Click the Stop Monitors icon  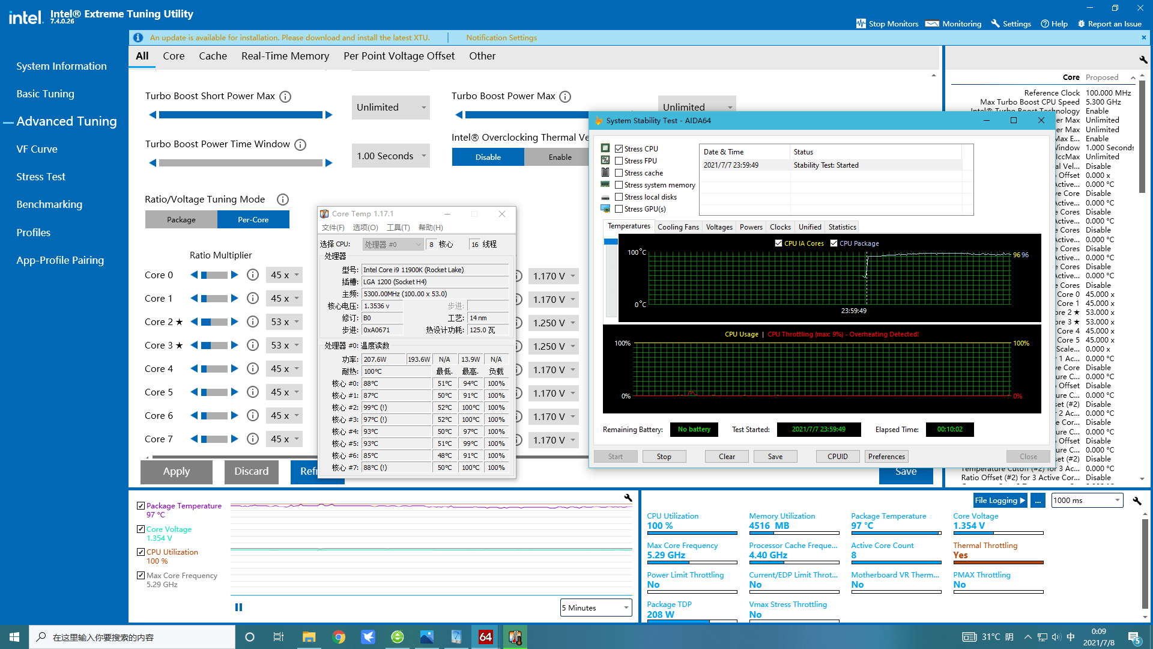click(x=861, y=23)
